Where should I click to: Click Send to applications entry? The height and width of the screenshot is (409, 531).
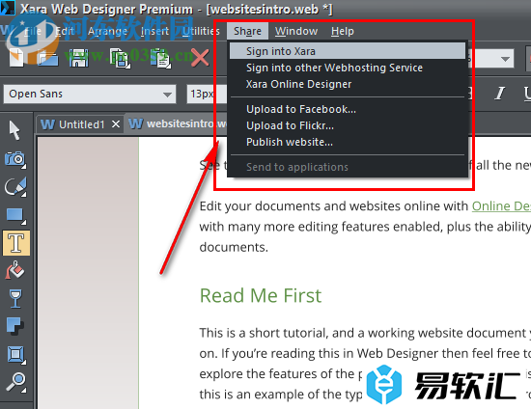pos(348,167)
